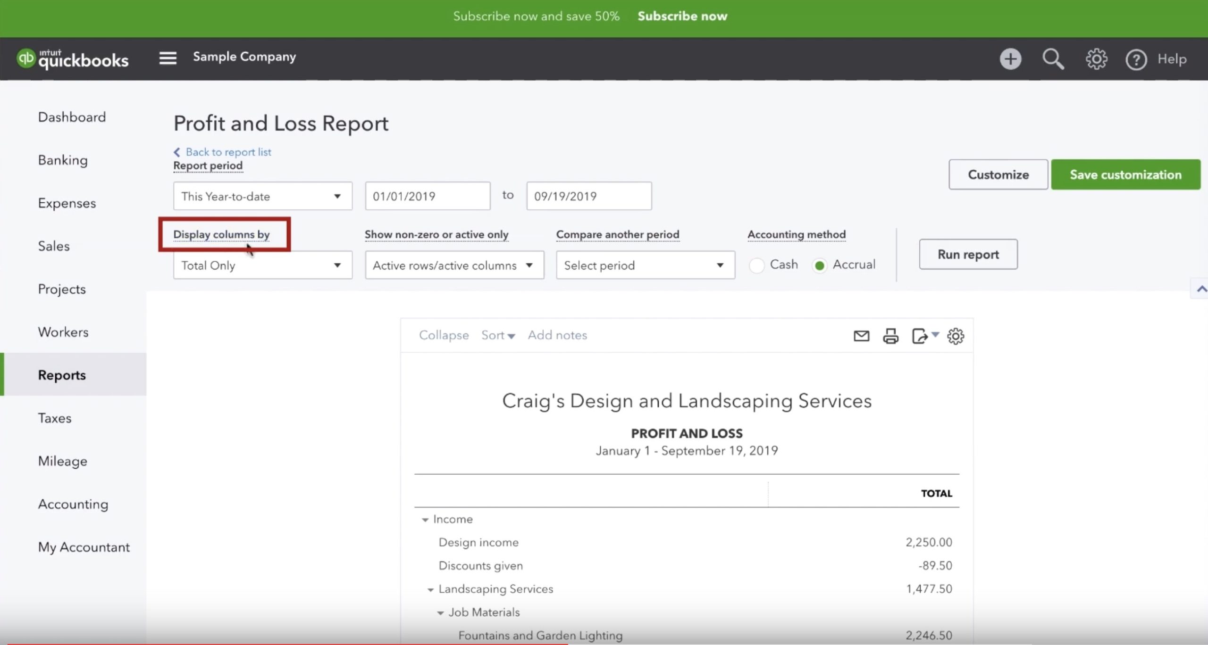This screenshot has width=1208, height=645.
Task: Click the Discounts given row label
Action: click(481, 565)
